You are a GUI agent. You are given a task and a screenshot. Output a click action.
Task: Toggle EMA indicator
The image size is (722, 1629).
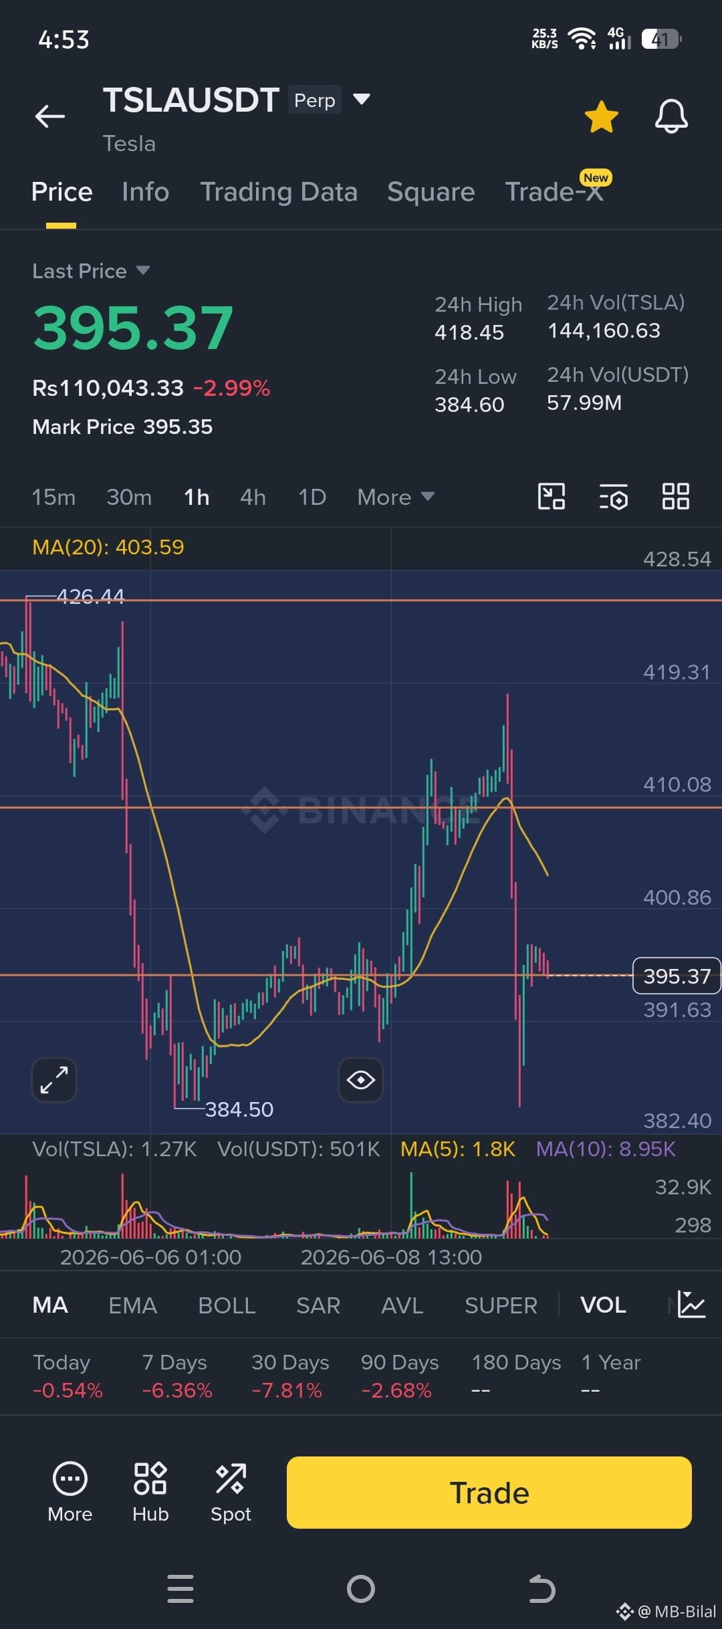pos(132,1305)
